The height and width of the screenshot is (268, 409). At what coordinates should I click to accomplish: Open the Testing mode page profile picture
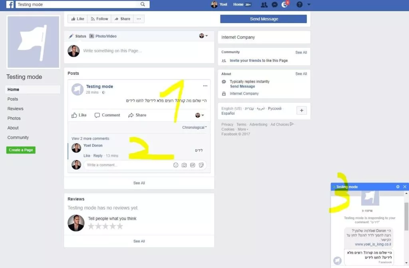coord(34,42)
